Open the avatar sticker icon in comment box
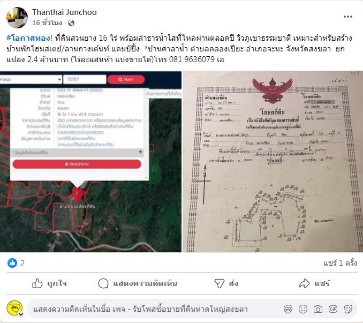 [288, 309]
